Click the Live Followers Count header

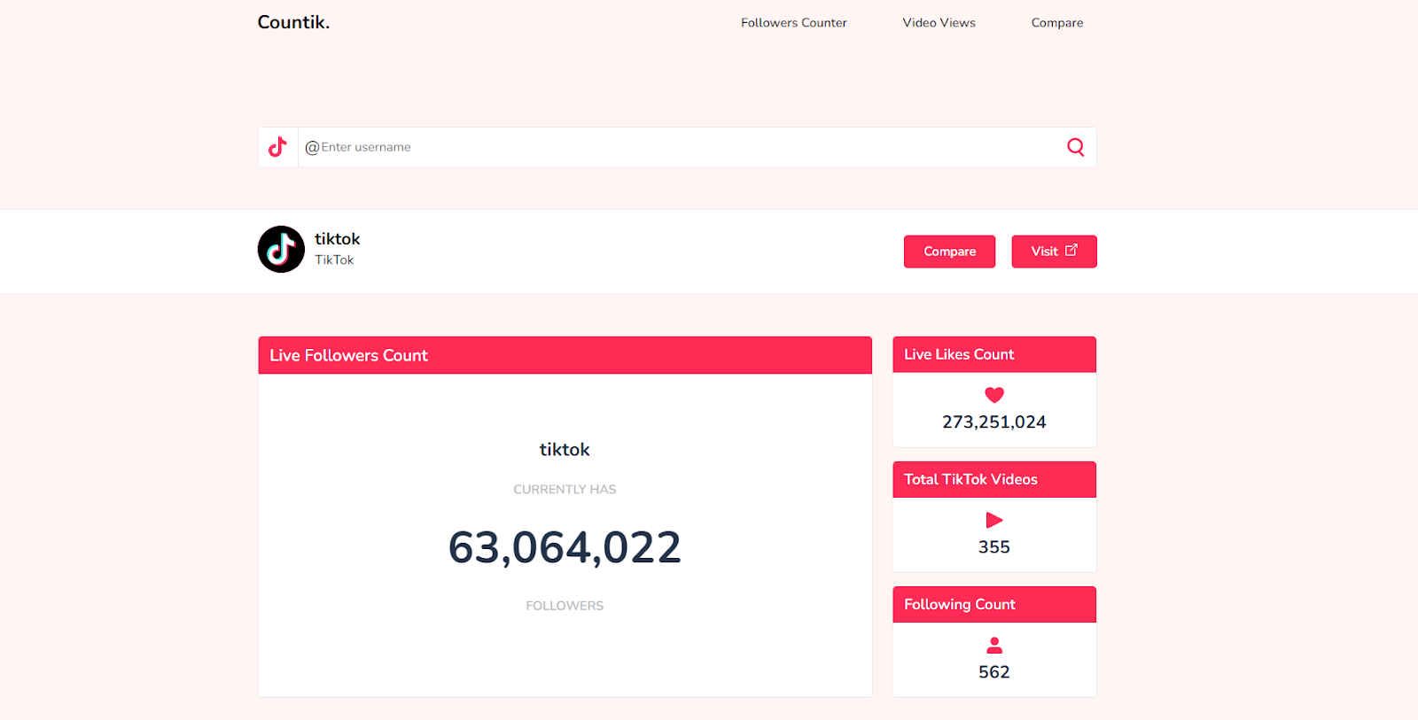[565, 355]
